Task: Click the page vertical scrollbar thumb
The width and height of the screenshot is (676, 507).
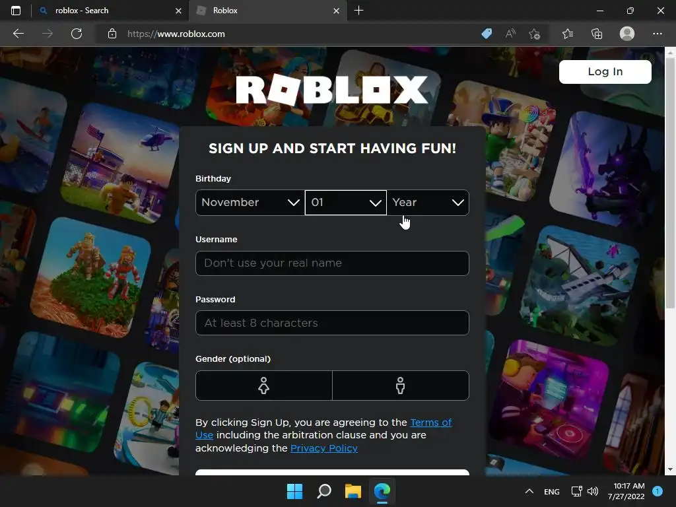Action: pos(670,183)
